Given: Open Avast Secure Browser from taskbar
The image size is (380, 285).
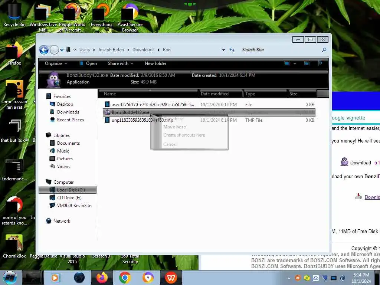Looking at the screenshot, I should [148, 278].
